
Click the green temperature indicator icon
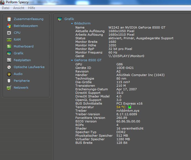pyautogui.click(x=130, y=107)
